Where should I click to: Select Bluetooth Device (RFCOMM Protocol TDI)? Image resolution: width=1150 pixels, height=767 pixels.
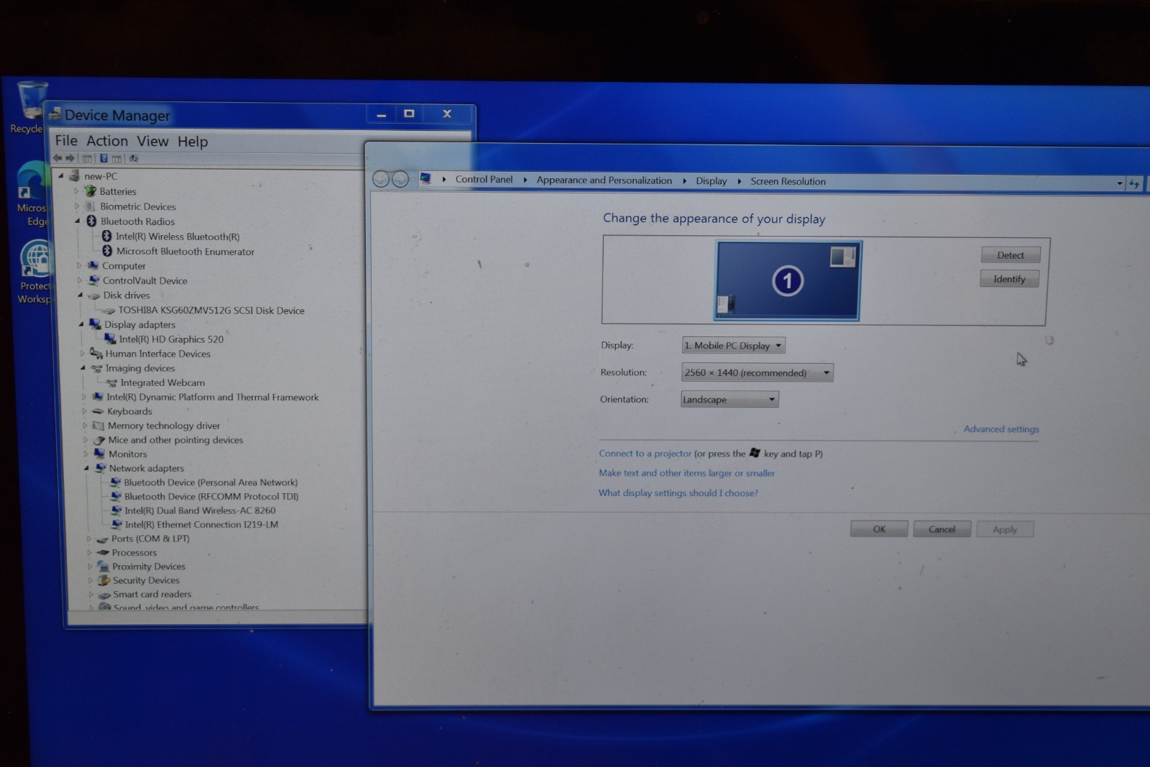[x=211, y=496]
